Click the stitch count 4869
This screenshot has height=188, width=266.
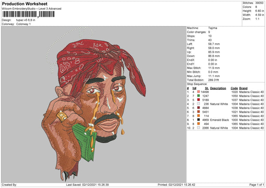tap(205, 120)
